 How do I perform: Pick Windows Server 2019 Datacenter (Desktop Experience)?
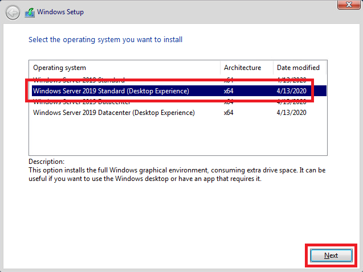(114, 113)
